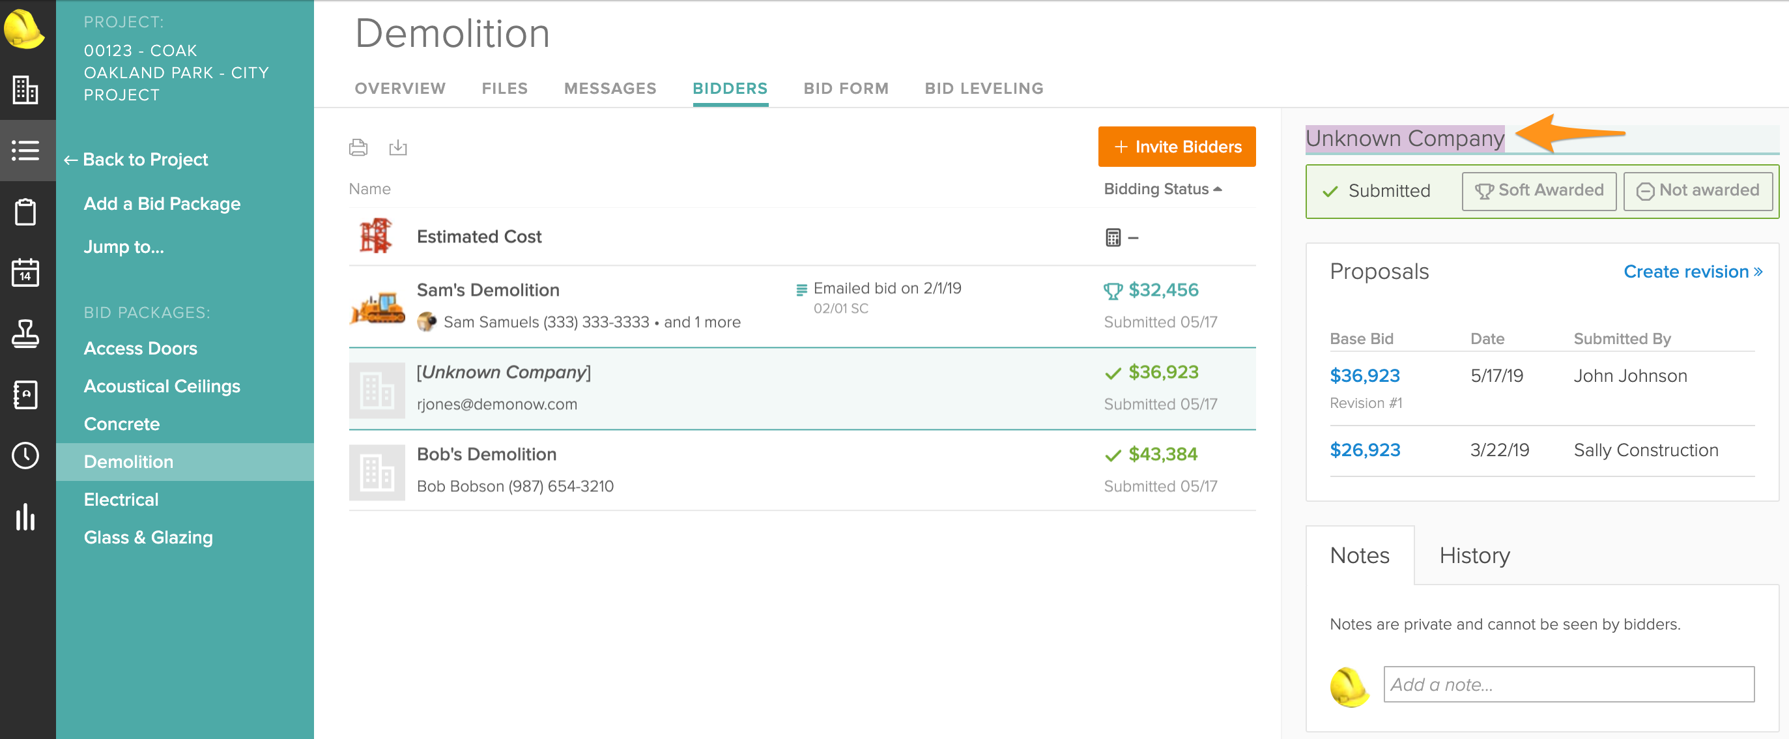Expand Create revision link chevron

point(1758,272)
